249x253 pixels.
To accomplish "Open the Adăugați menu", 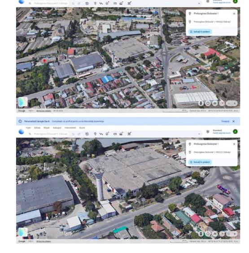I will coord(57,128).
